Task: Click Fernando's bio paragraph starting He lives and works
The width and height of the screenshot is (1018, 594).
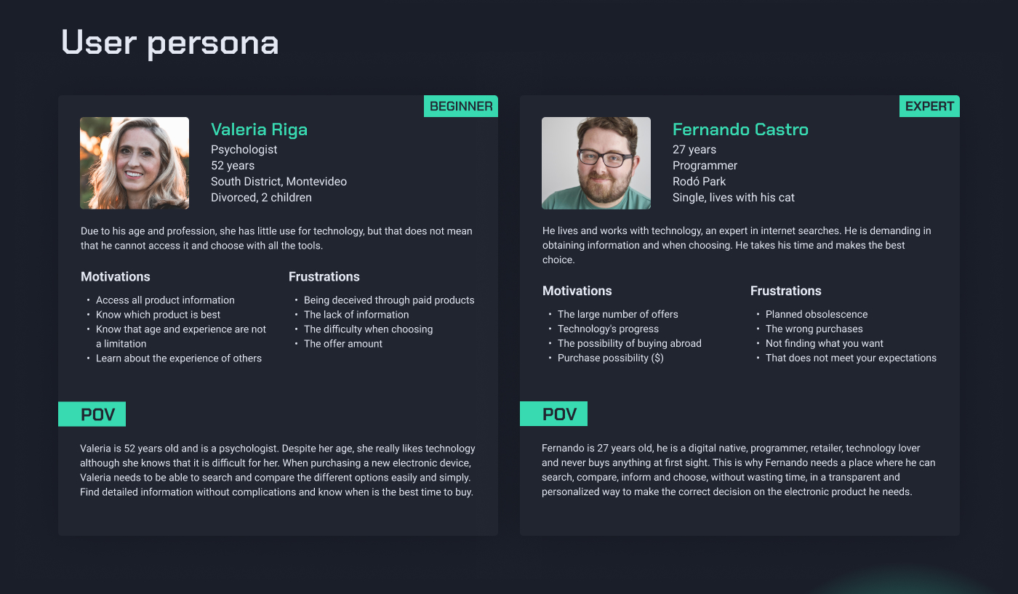Action: tap(737, 246)
